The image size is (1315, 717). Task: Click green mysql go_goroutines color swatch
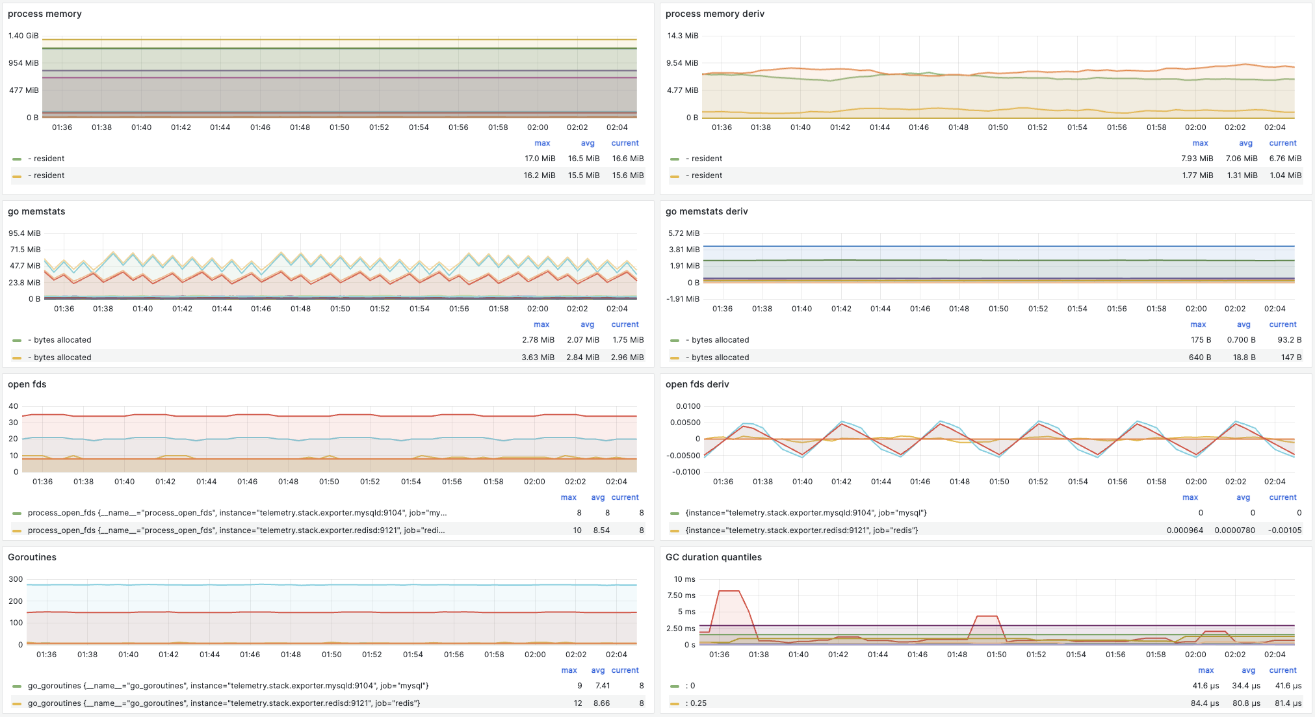[x=17, y=686]
